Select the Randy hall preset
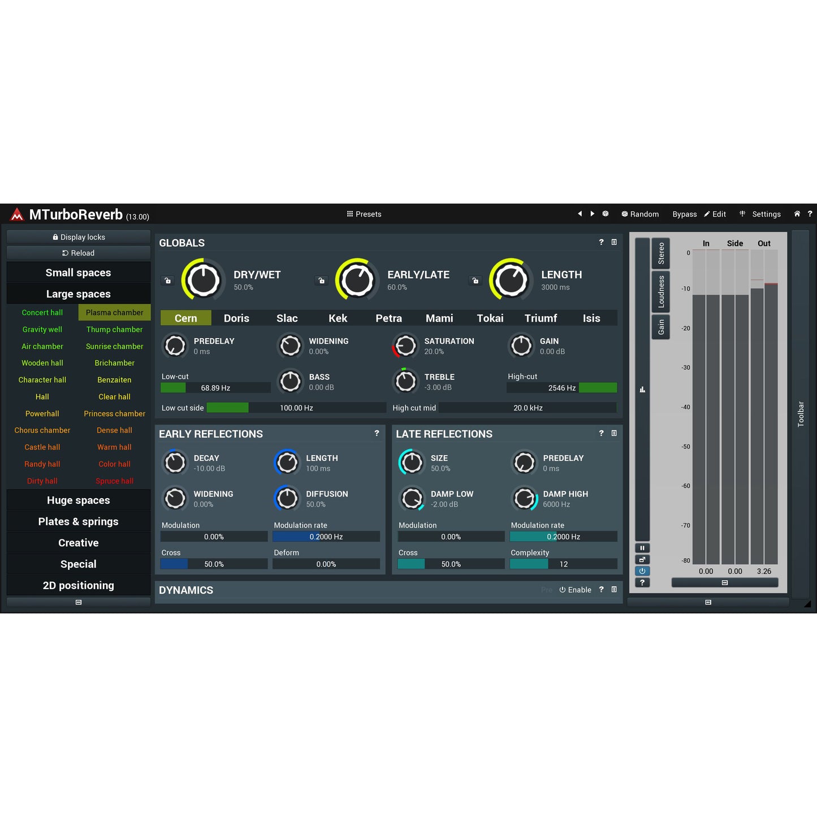 tap(42, 464)
